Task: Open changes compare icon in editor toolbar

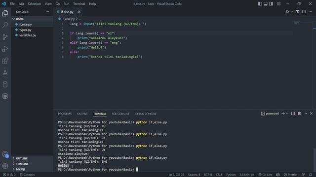Action: 297,12
